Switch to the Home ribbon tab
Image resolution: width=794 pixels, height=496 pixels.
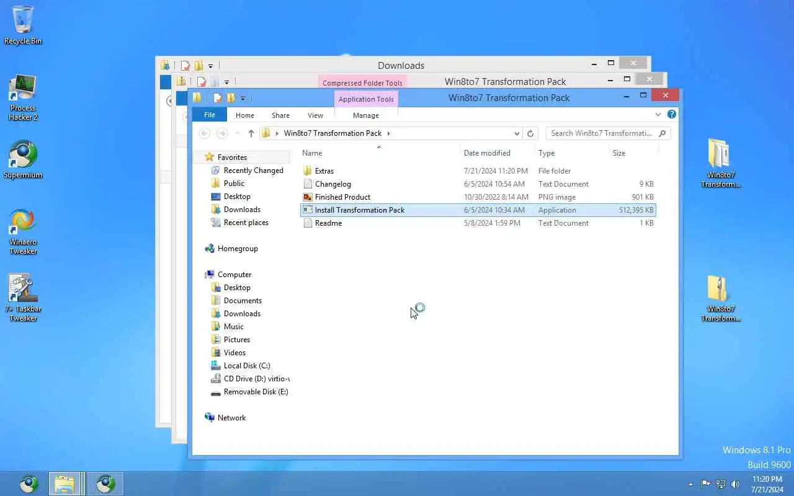coord(245,115)
